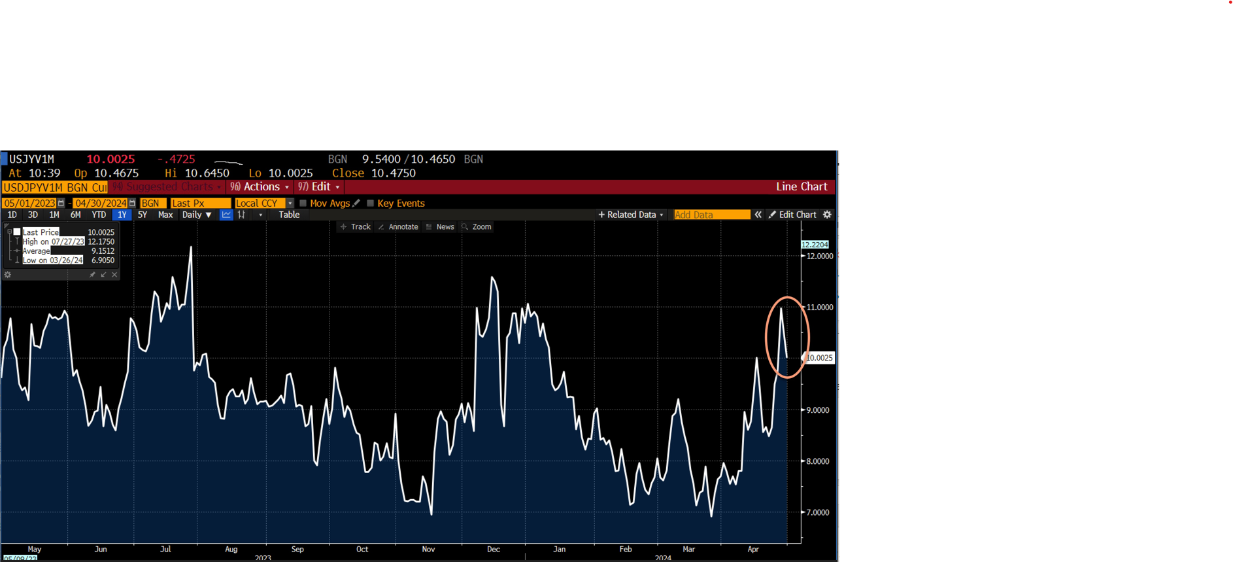Open the News overlay tool
Screen dimensions: 1233x562
[x=440, y=227]
